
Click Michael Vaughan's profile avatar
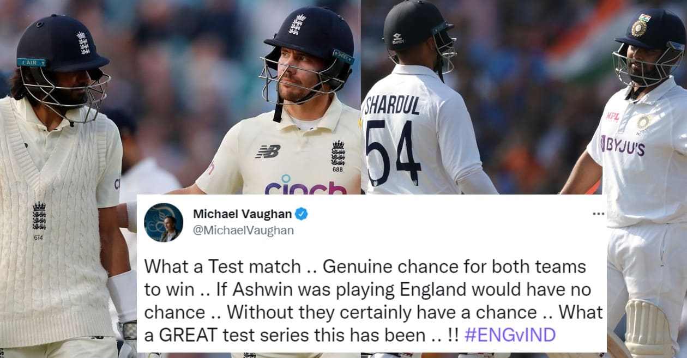pos(164,222)
